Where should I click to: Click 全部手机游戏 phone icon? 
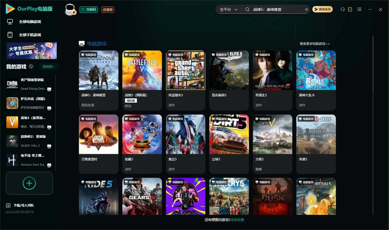[10, 35]
